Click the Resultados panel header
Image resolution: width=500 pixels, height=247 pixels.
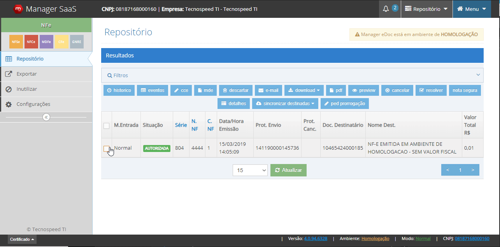point(292,55)
